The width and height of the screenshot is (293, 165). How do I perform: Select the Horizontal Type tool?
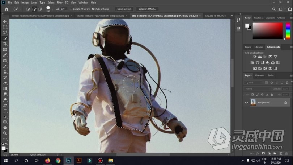point(5,111)
